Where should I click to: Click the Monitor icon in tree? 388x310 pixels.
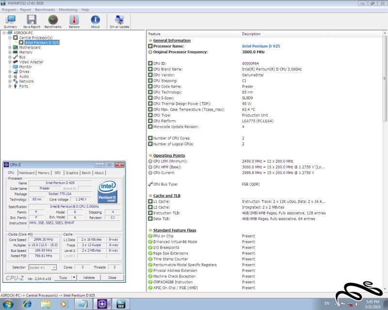(x=16, y=67)
